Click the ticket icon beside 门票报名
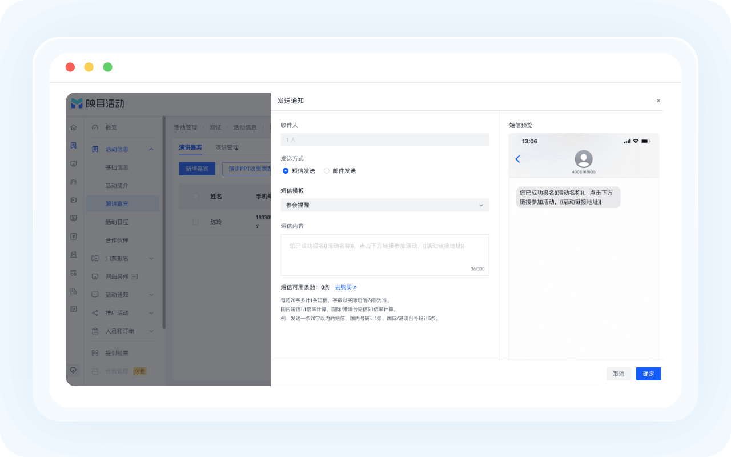 point(95,258)
